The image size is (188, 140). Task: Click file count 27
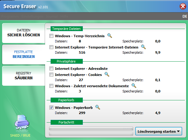click(x=81, y=80)
